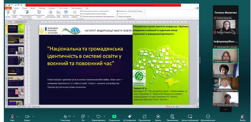The width and height of the screenshot is (251, 122).
Task: Open the Участники participants panel
Action: 65,116
